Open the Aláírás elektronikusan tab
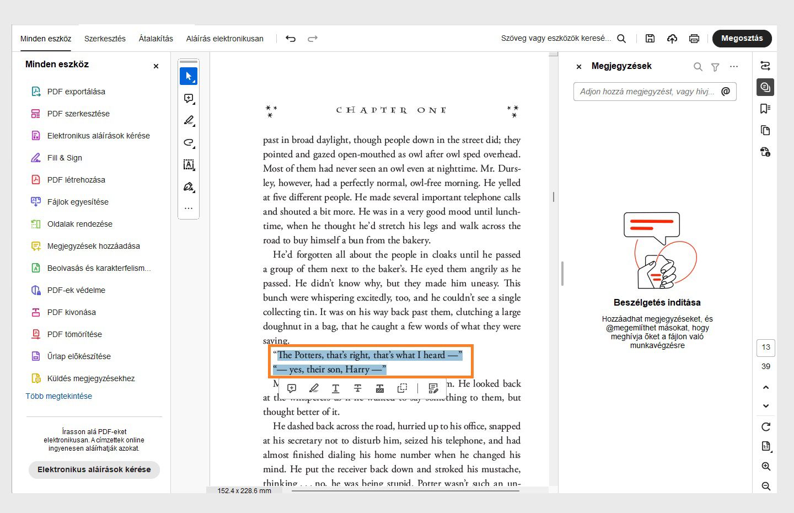The width and height of the screenshot is (794, 513). 225,39
